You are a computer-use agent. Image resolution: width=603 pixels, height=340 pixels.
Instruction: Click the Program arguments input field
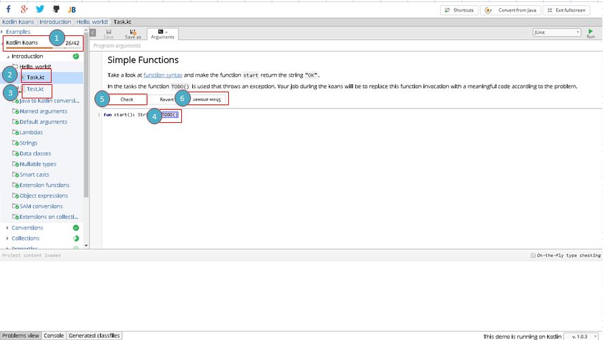pyautogui.click(x=272, y=45)
